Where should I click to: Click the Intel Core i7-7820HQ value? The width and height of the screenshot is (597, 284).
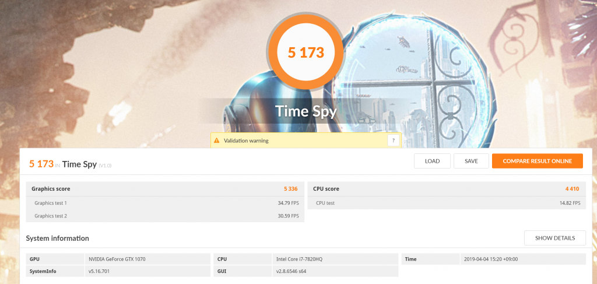[299, 260]
